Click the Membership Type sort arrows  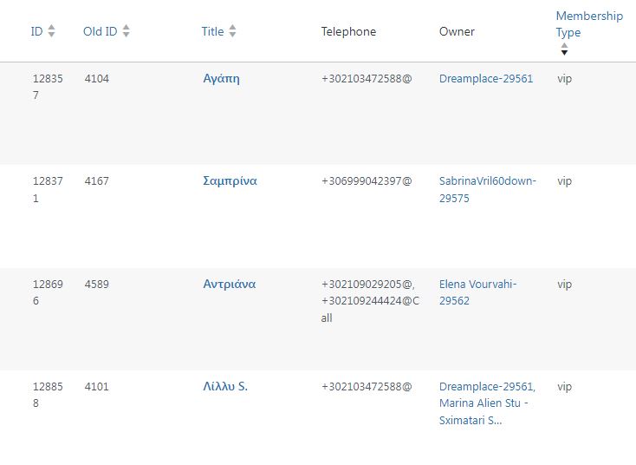(x=564, y=49)
